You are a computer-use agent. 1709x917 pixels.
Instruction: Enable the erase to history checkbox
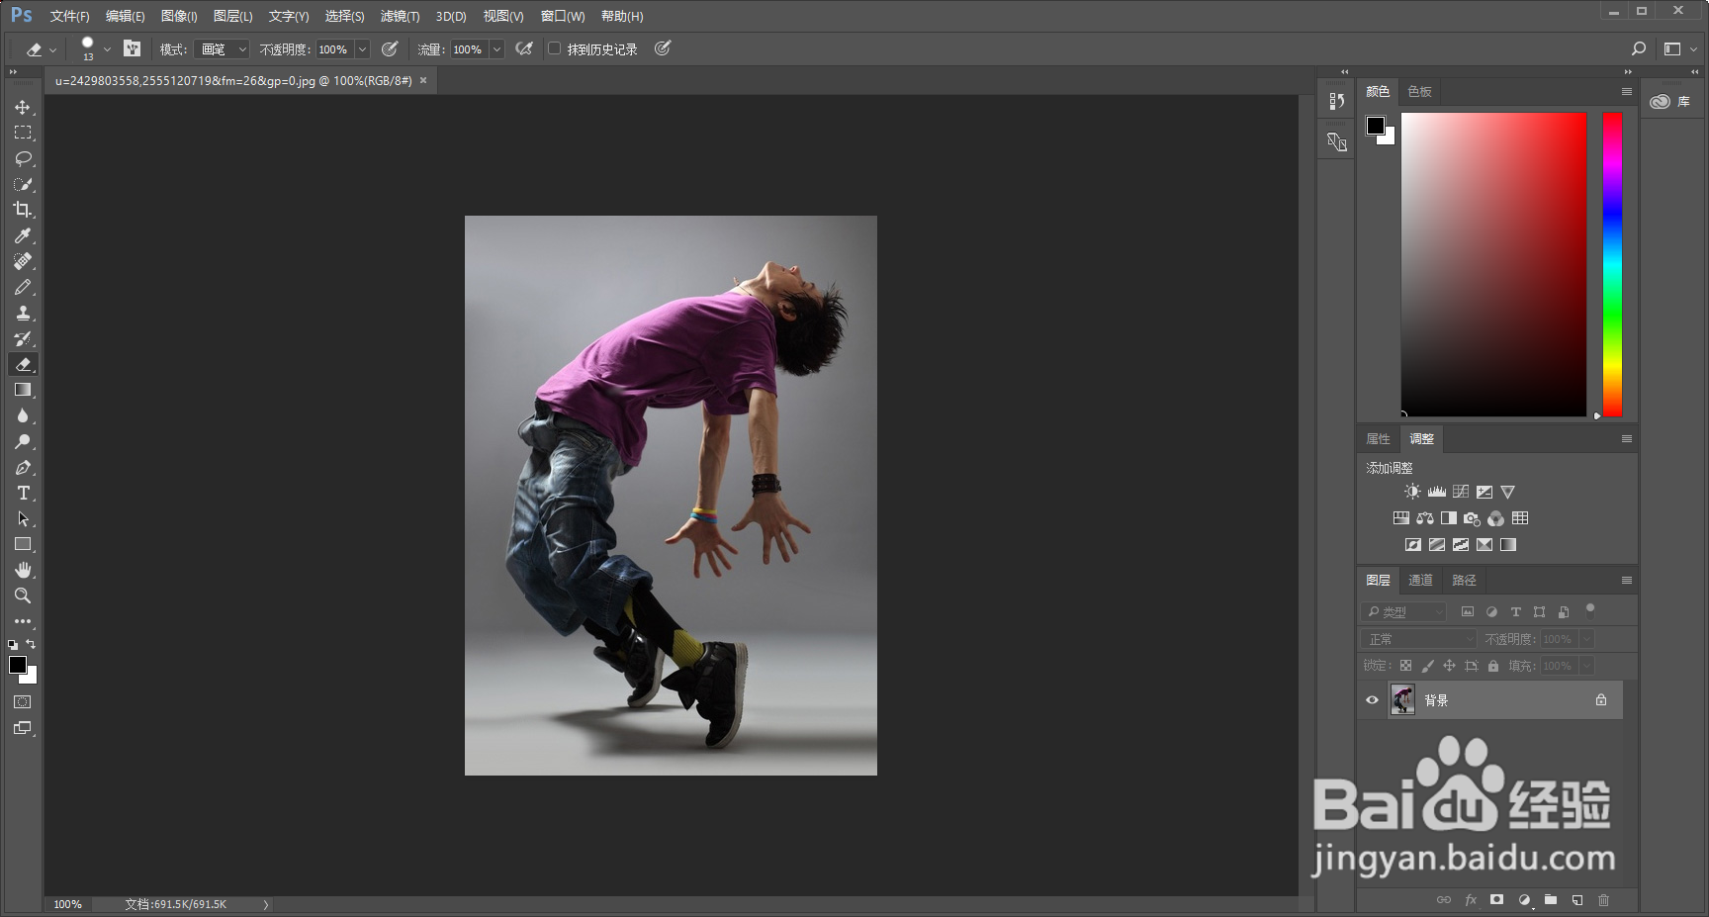[555, 48]
